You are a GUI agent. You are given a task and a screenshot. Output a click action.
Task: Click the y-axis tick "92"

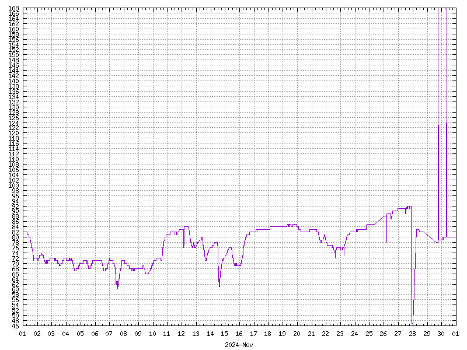(x=16, y=206)
